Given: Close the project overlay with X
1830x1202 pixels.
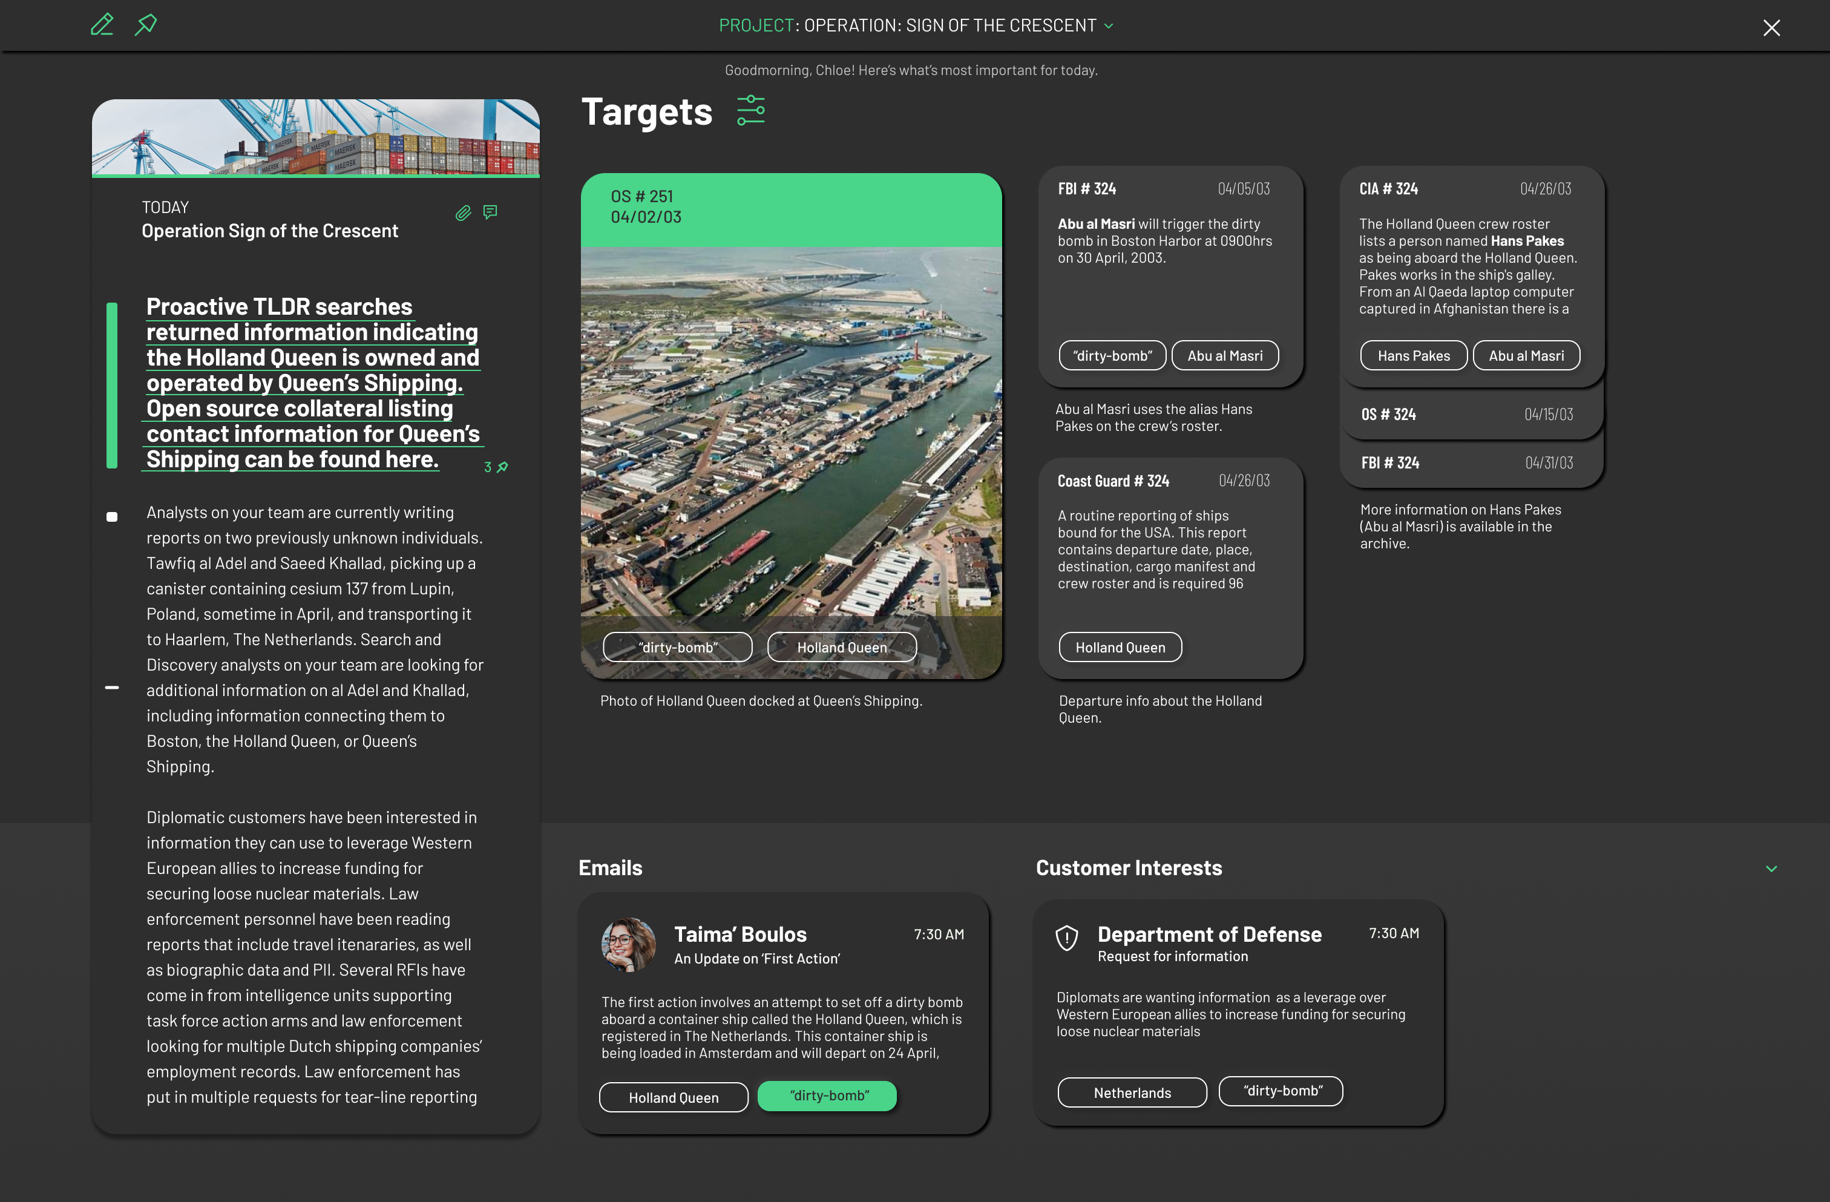Looking at the screenshot, I should point(1771,28).
